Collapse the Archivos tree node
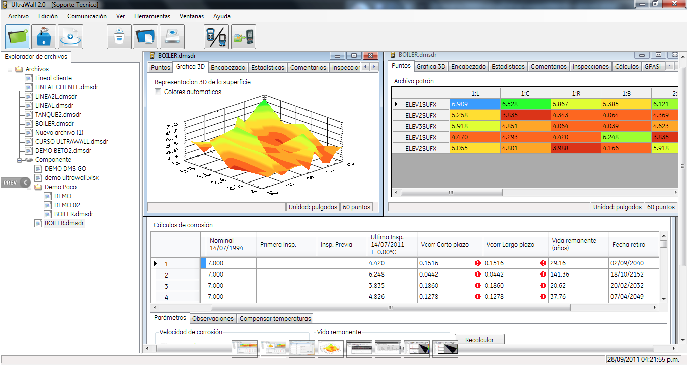This screenshot has height=365, width=688. (x=10, y=69)
